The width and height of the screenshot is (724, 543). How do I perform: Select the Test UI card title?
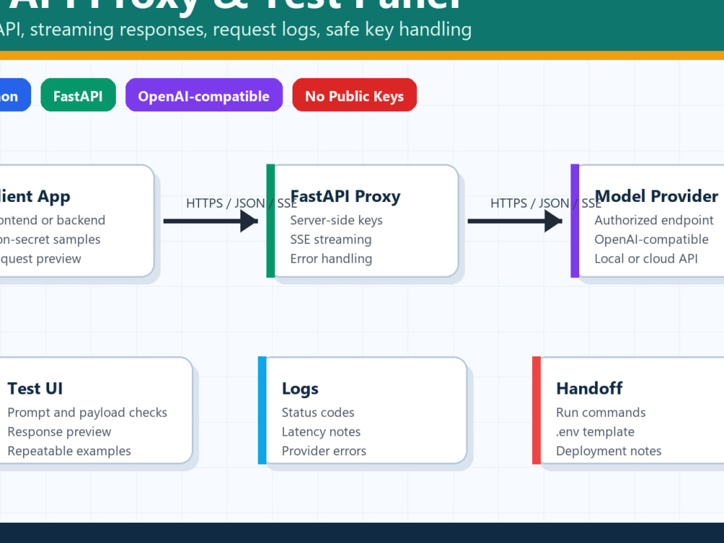[x=35, y=388]
